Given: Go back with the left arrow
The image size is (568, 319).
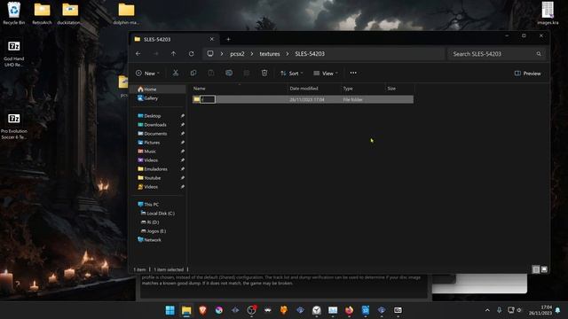Looking at the screenshot, I should click(x=138, y=53).
